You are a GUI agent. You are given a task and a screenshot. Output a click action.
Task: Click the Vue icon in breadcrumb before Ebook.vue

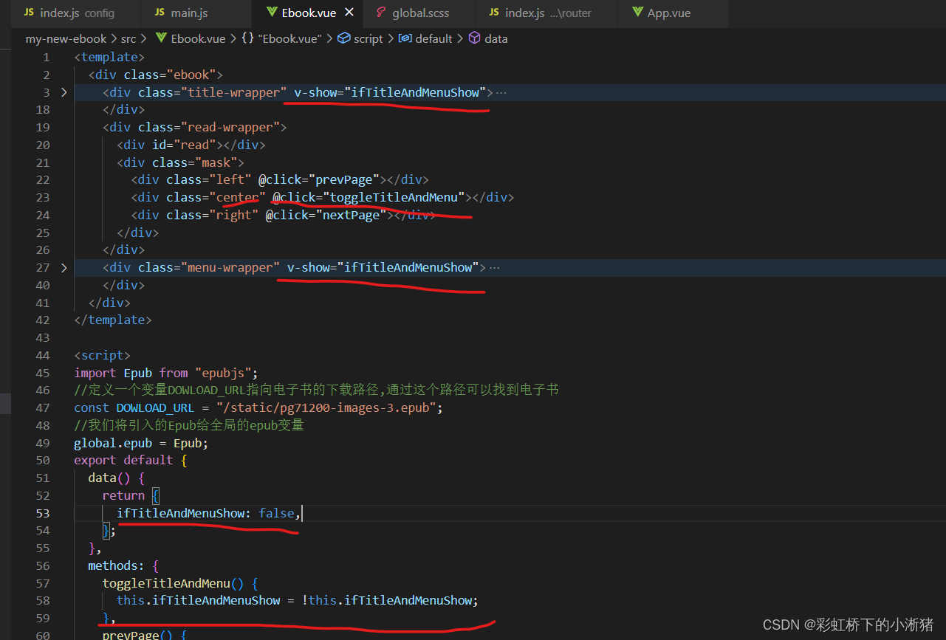point(160,38)
